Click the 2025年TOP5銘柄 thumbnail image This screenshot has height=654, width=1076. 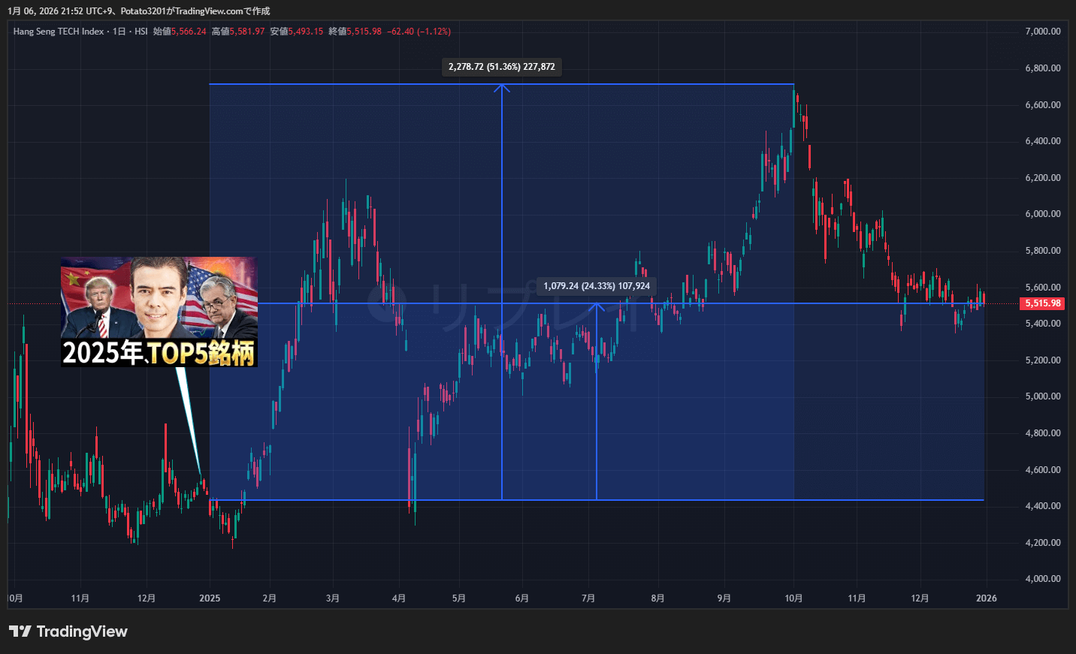click(x=159, y=312)
